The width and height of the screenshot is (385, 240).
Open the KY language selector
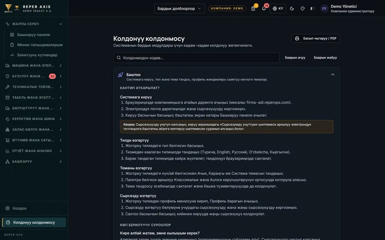278,8
